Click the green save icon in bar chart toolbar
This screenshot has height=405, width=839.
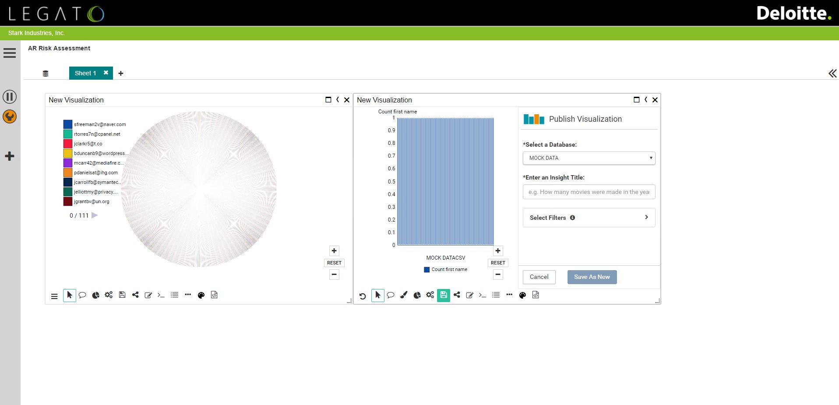click(444, 295)
